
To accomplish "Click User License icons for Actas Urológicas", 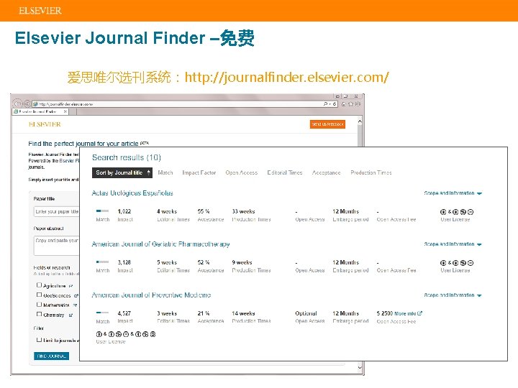I will pos(457,212).
